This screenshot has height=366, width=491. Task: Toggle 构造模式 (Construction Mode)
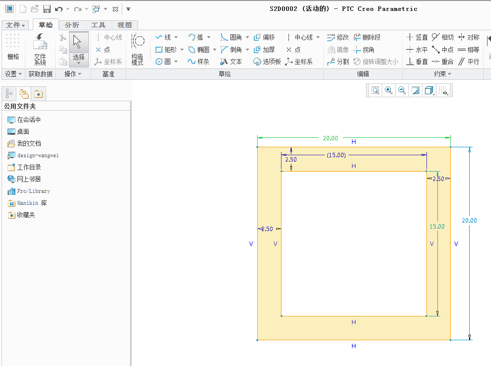click(x=138, y=50)
